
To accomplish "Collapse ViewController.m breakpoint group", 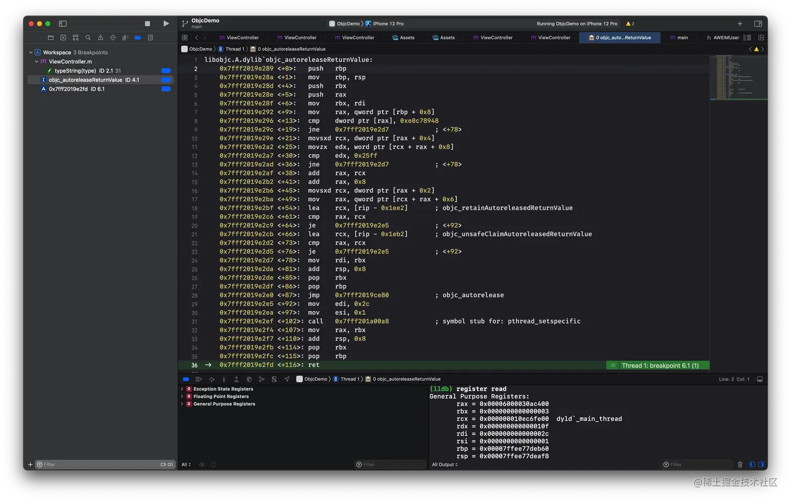I will click(37, 62).
